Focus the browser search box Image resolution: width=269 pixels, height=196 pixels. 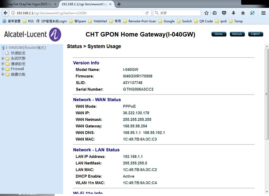pos(177,13)
